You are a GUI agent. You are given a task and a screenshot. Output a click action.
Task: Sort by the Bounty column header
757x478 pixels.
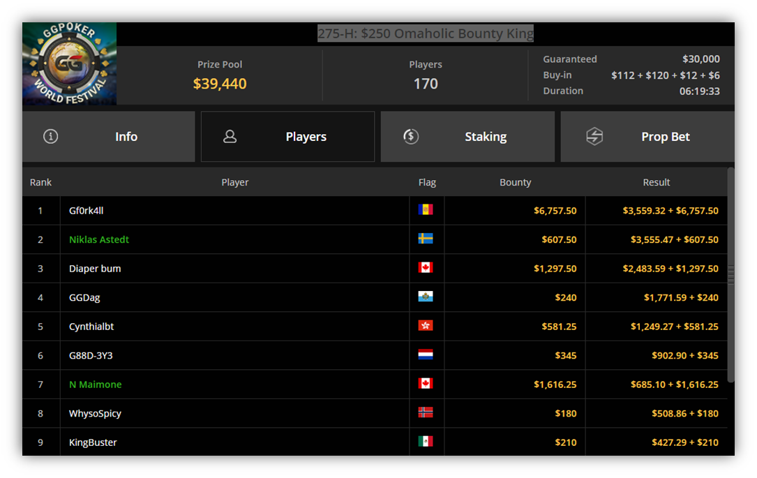[x=515, y=183]
